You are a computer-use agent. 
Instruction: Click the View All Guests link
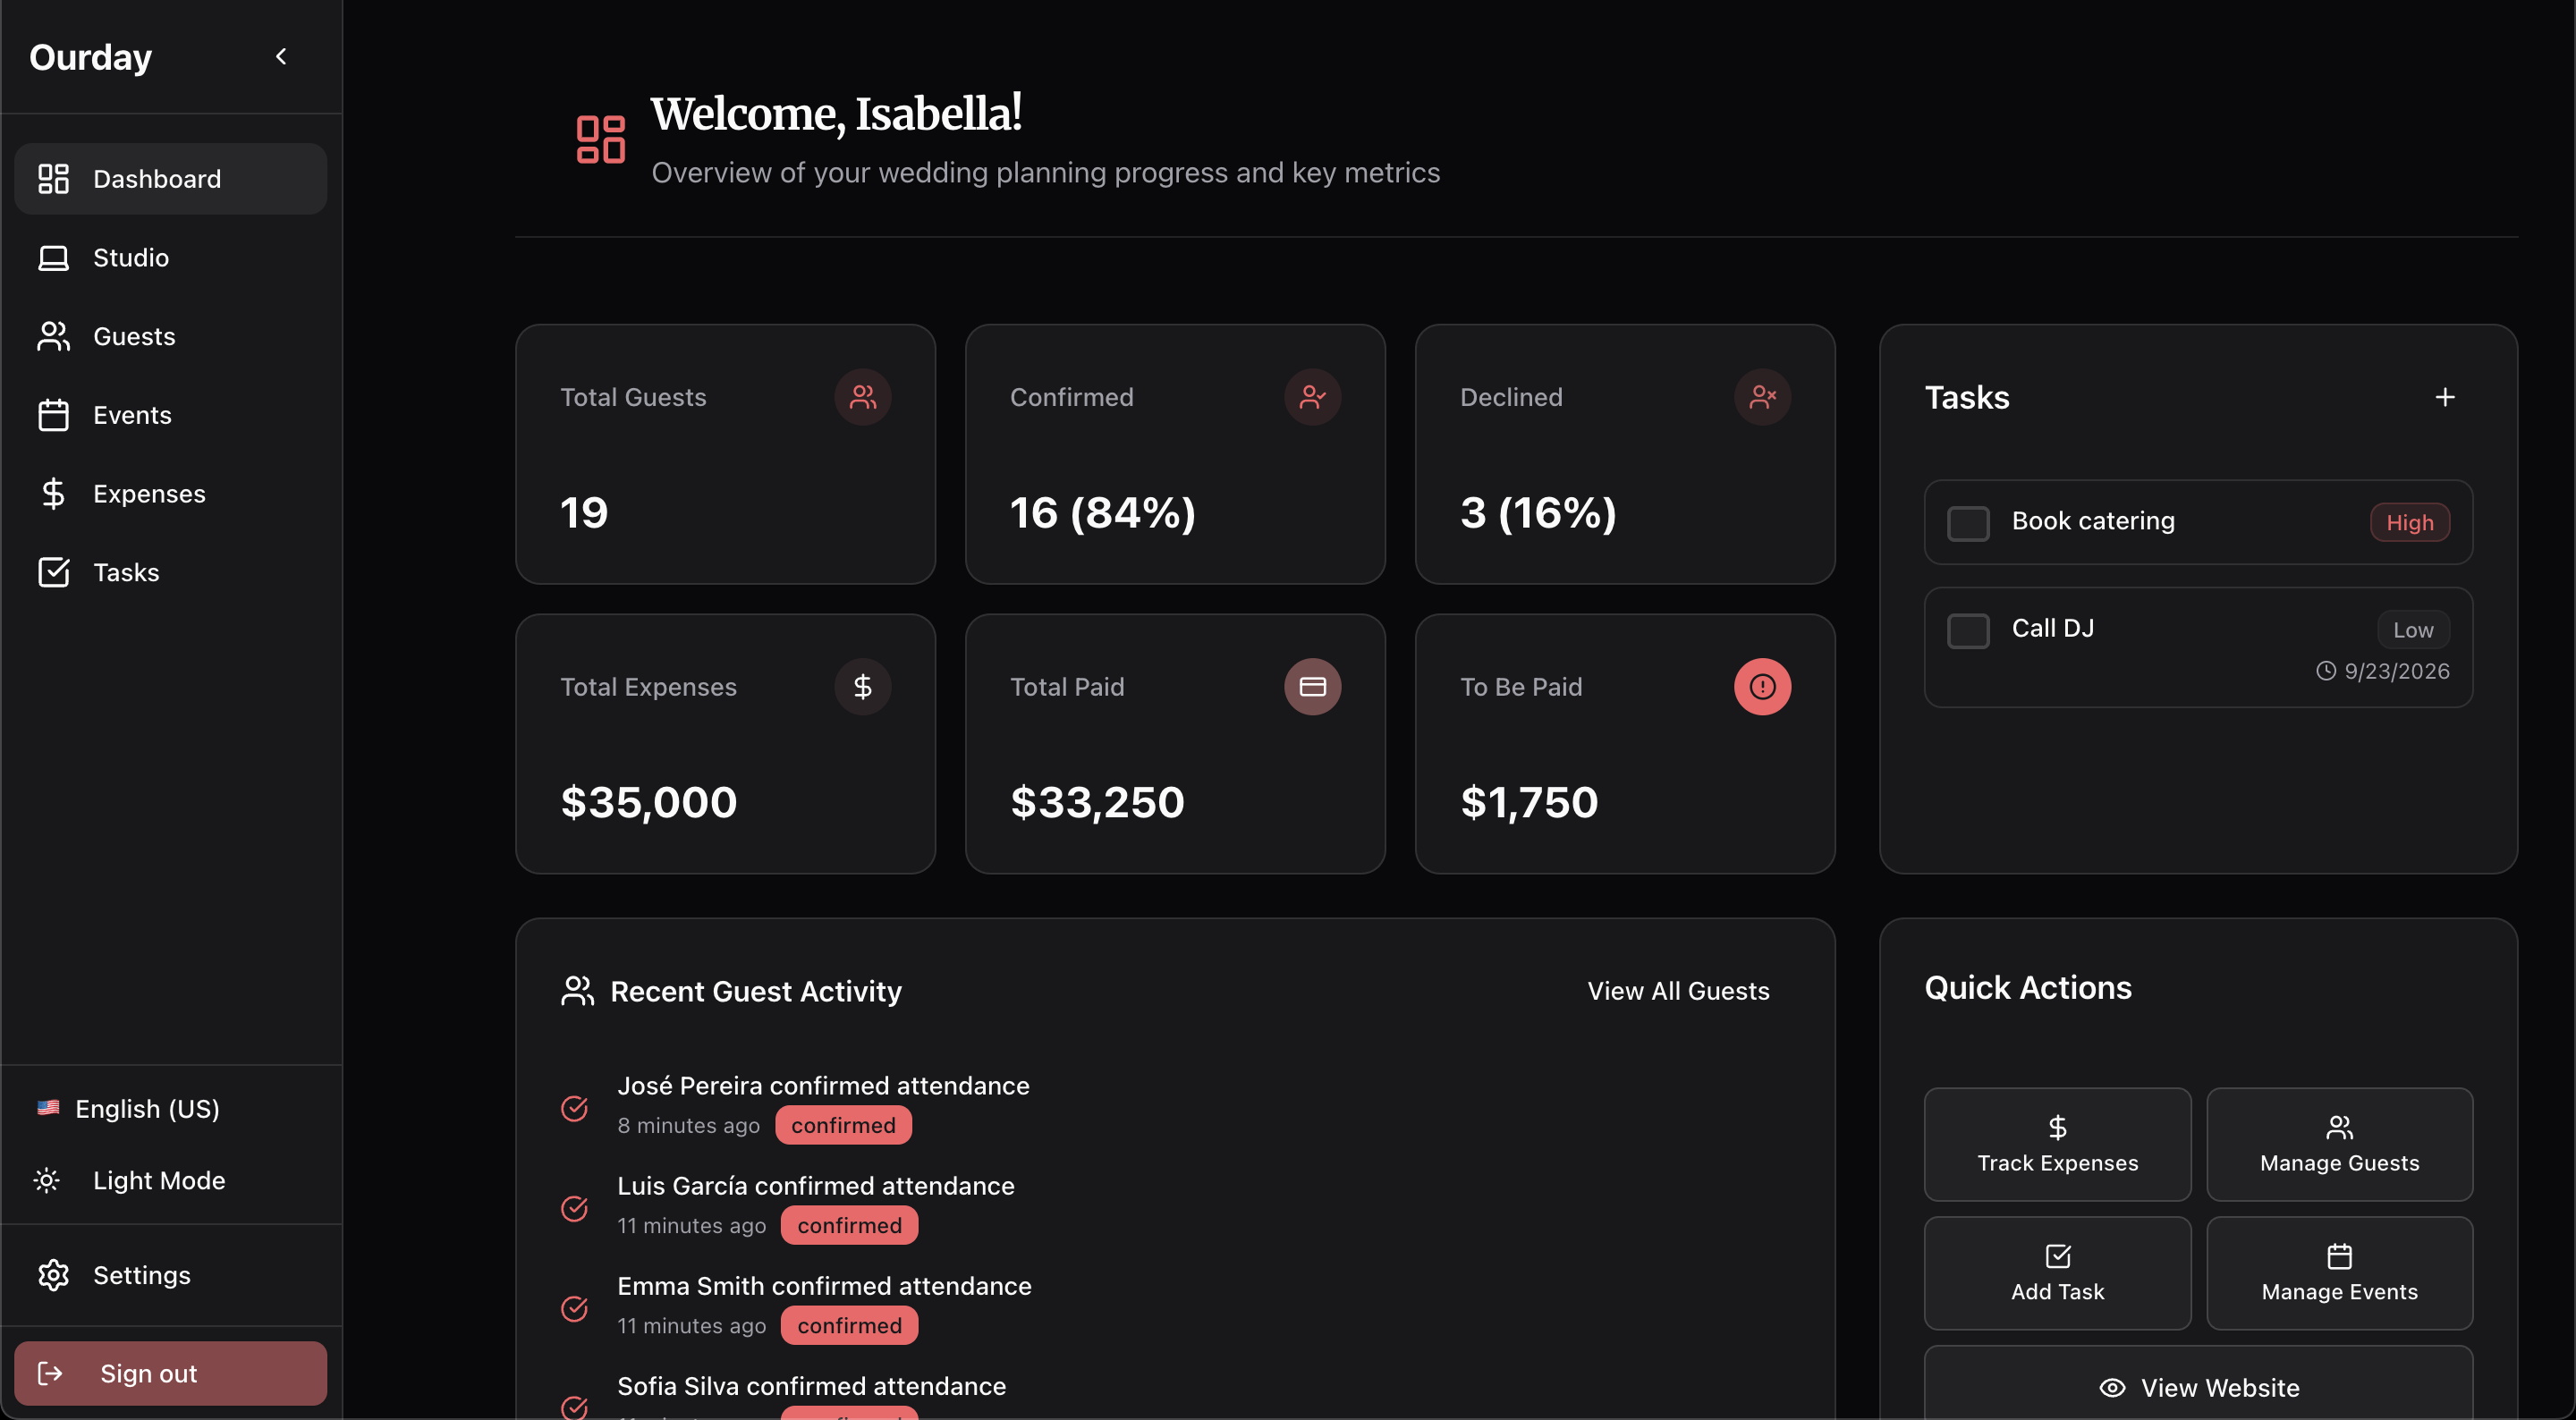pos(1677,991)
